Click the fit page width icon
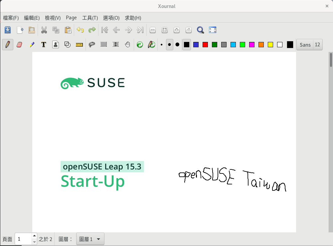333x246 pixels. click(165, 30)
